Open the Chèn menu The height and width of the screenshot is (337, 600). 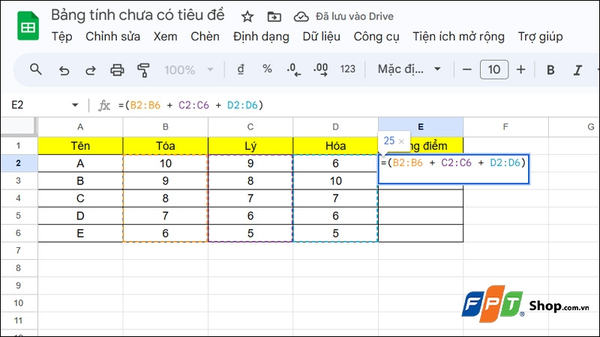205,37
